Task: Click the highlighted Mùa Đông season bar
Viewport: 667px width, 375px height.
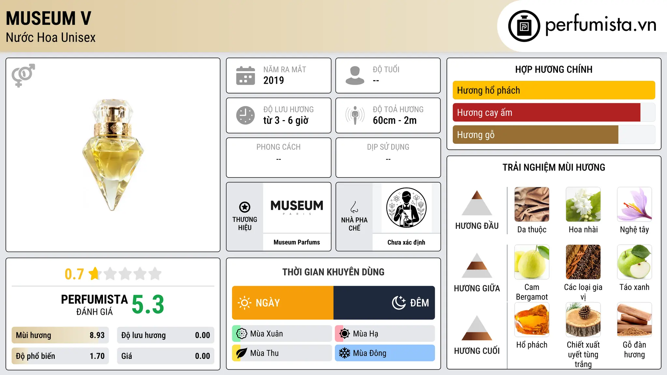Action: pyautogui.click(x=385, y=353)
